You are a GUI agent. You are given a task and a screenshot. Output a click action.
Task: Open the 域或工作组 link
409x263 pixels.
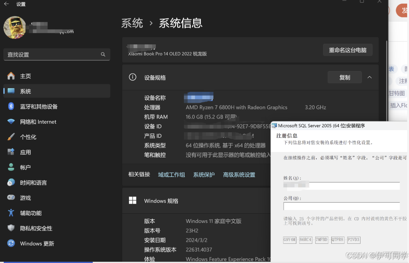pyautogui.click(x=172, y=175)
